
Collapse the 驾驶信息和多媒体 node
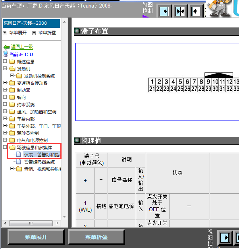click(5, 147)
